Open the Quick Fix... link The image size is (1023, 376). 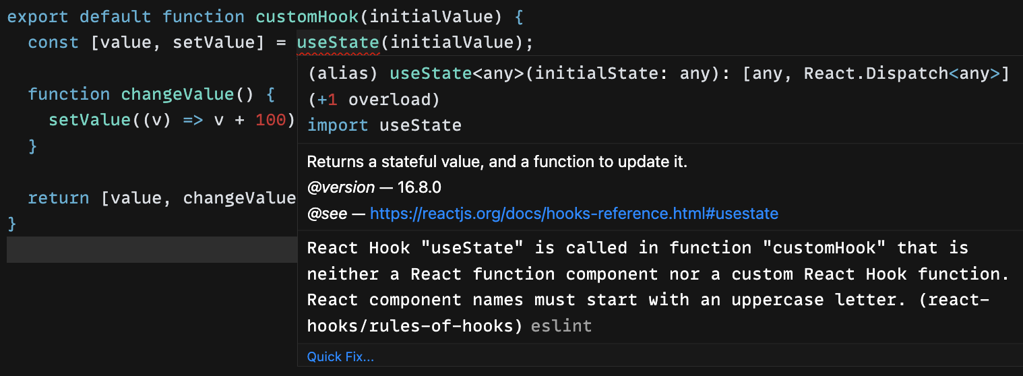click(x=340, y=356)
